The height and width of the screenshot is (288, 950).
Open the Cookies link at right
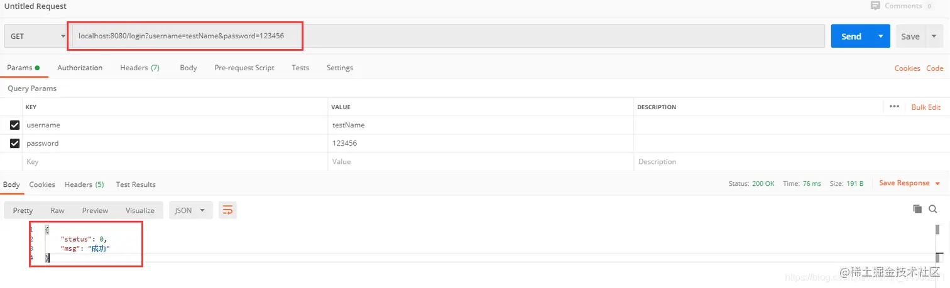click(907, 68)
